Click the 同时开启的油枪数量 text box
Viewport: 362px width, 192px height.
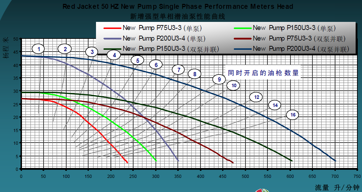[x=263, y=73]
